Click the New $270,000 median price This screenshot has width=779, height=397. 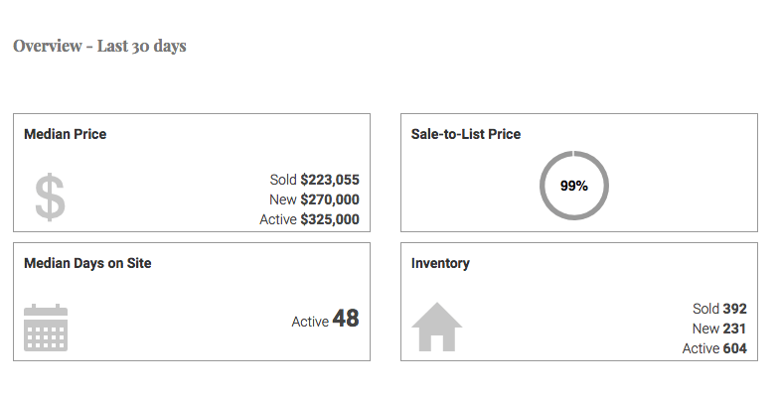pos(314,199)
